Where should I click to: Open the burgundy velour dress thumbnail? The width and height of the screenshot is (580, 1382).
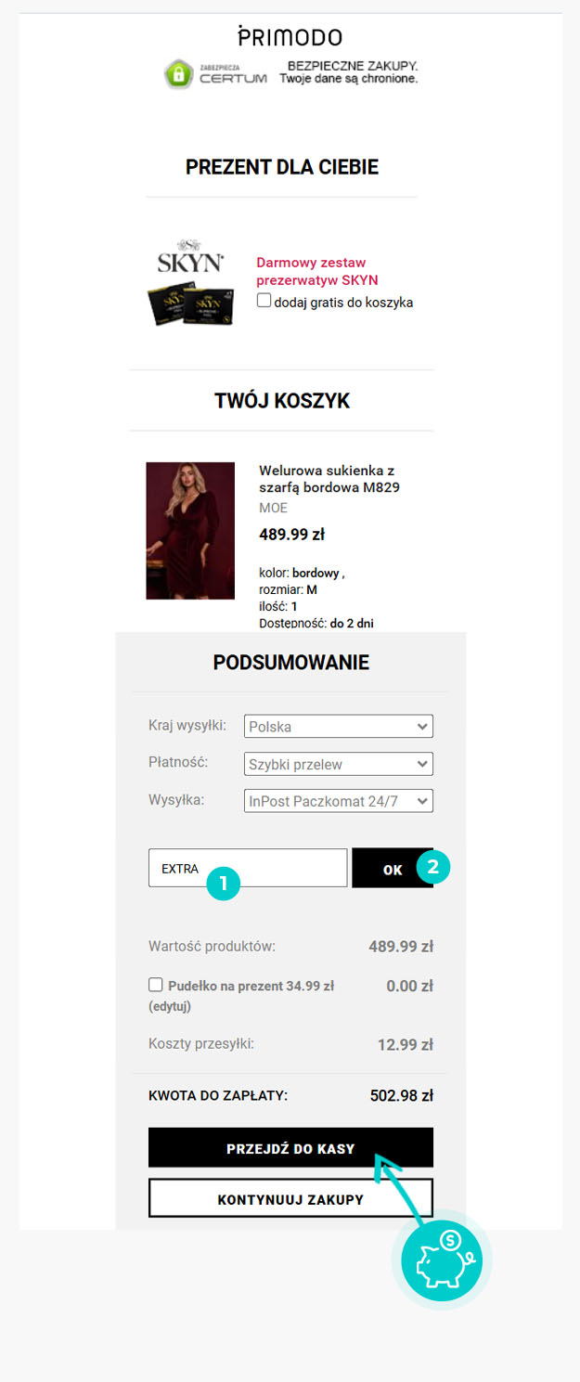point(190,531)
